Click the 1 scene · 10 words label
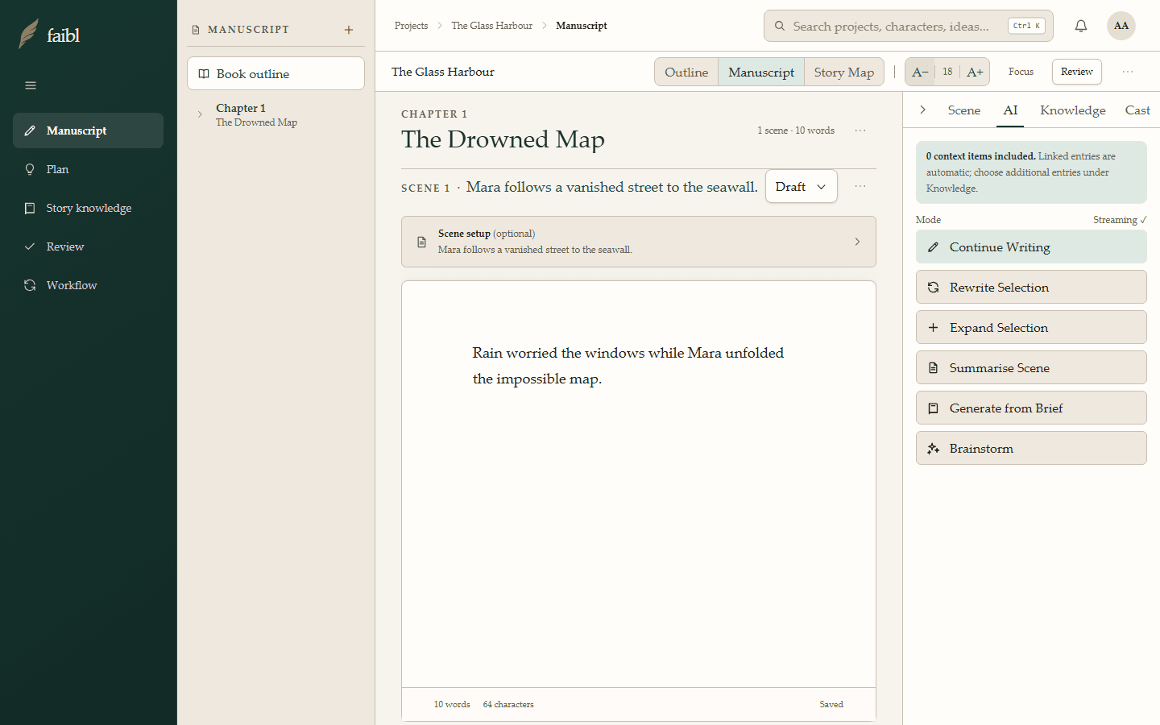Image resolution: width=1160 pixels, height=725 pixels. [795, 130]
